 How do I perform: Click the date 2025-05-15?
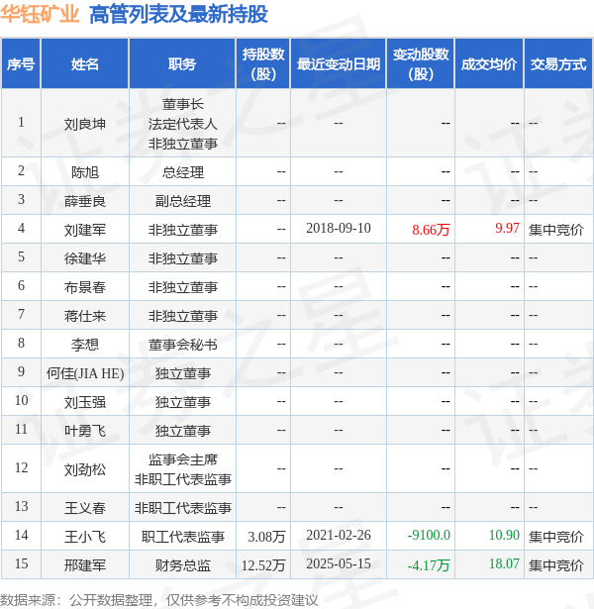[x=339, y=563]
